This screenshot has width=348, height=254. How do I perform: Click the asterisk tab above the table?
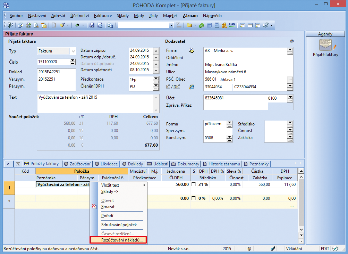(8, 164)
